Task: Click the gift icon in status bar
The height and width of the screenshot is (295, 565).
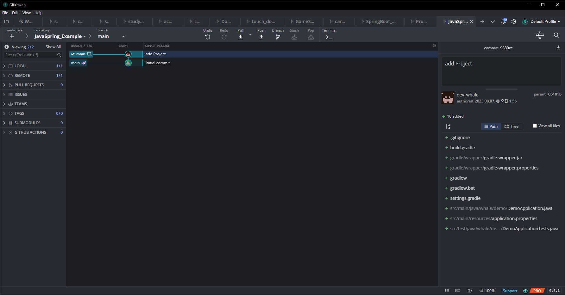Action: coord(470,291)
